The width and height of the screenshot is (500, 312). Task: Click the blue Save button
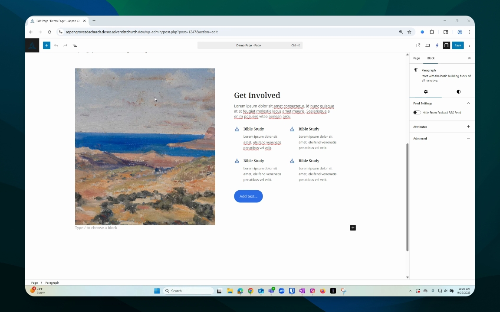(x=458, y=45)
